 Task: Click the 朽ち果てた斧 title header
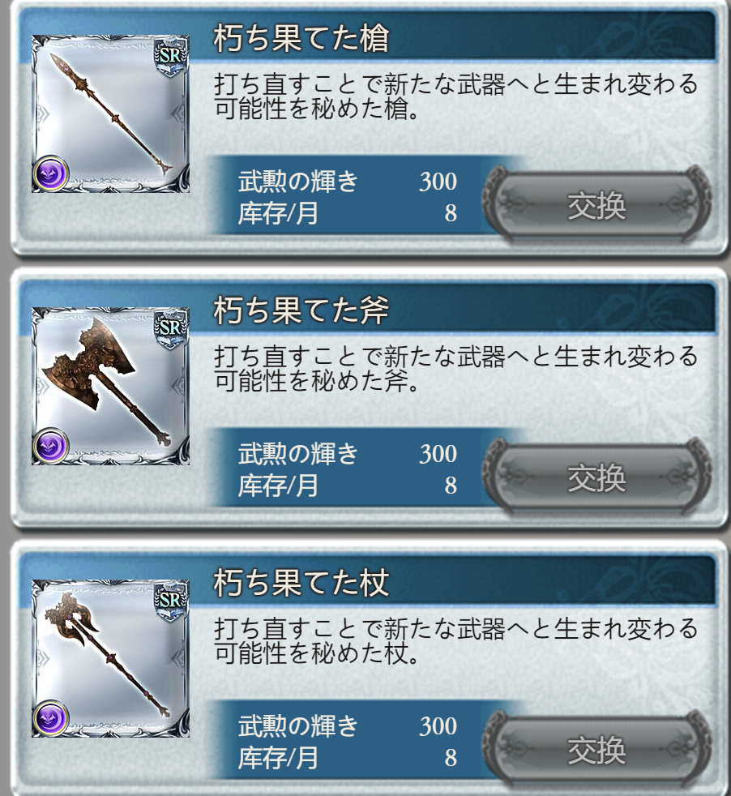point(301,310)
